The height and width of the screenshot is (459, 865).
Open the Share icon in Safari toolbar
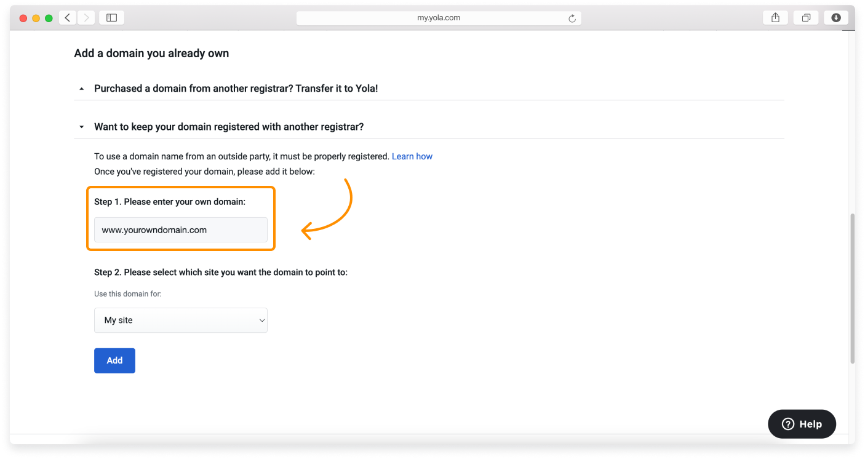pos(775,18)
